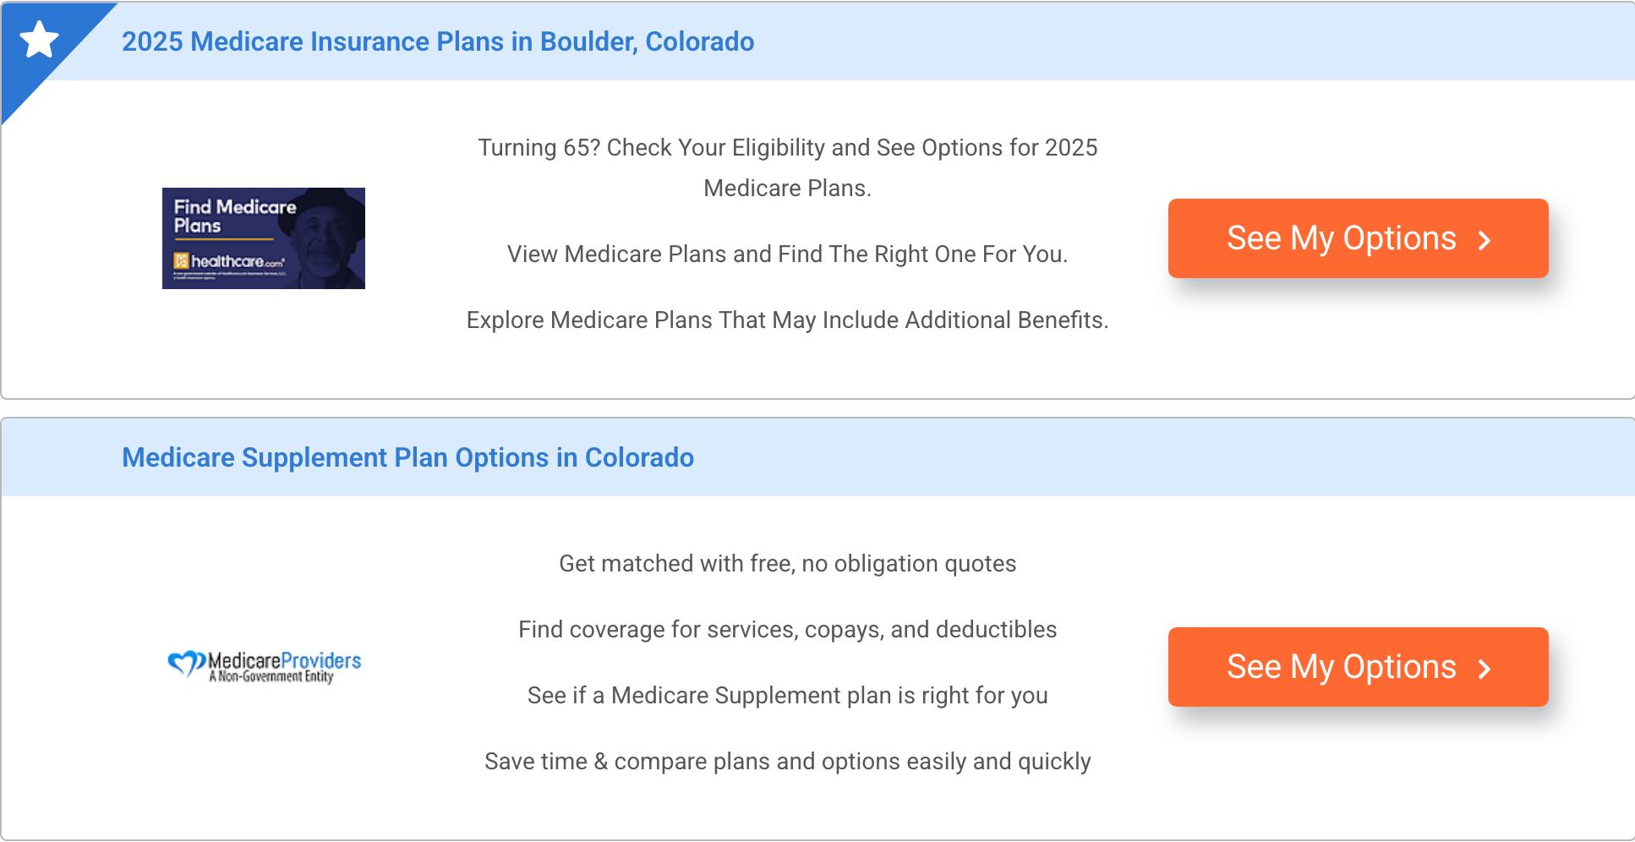Click See My Options for Boulder plans
The height and width of the screenshot is (842, 1635).
[x=1358, y=238]
